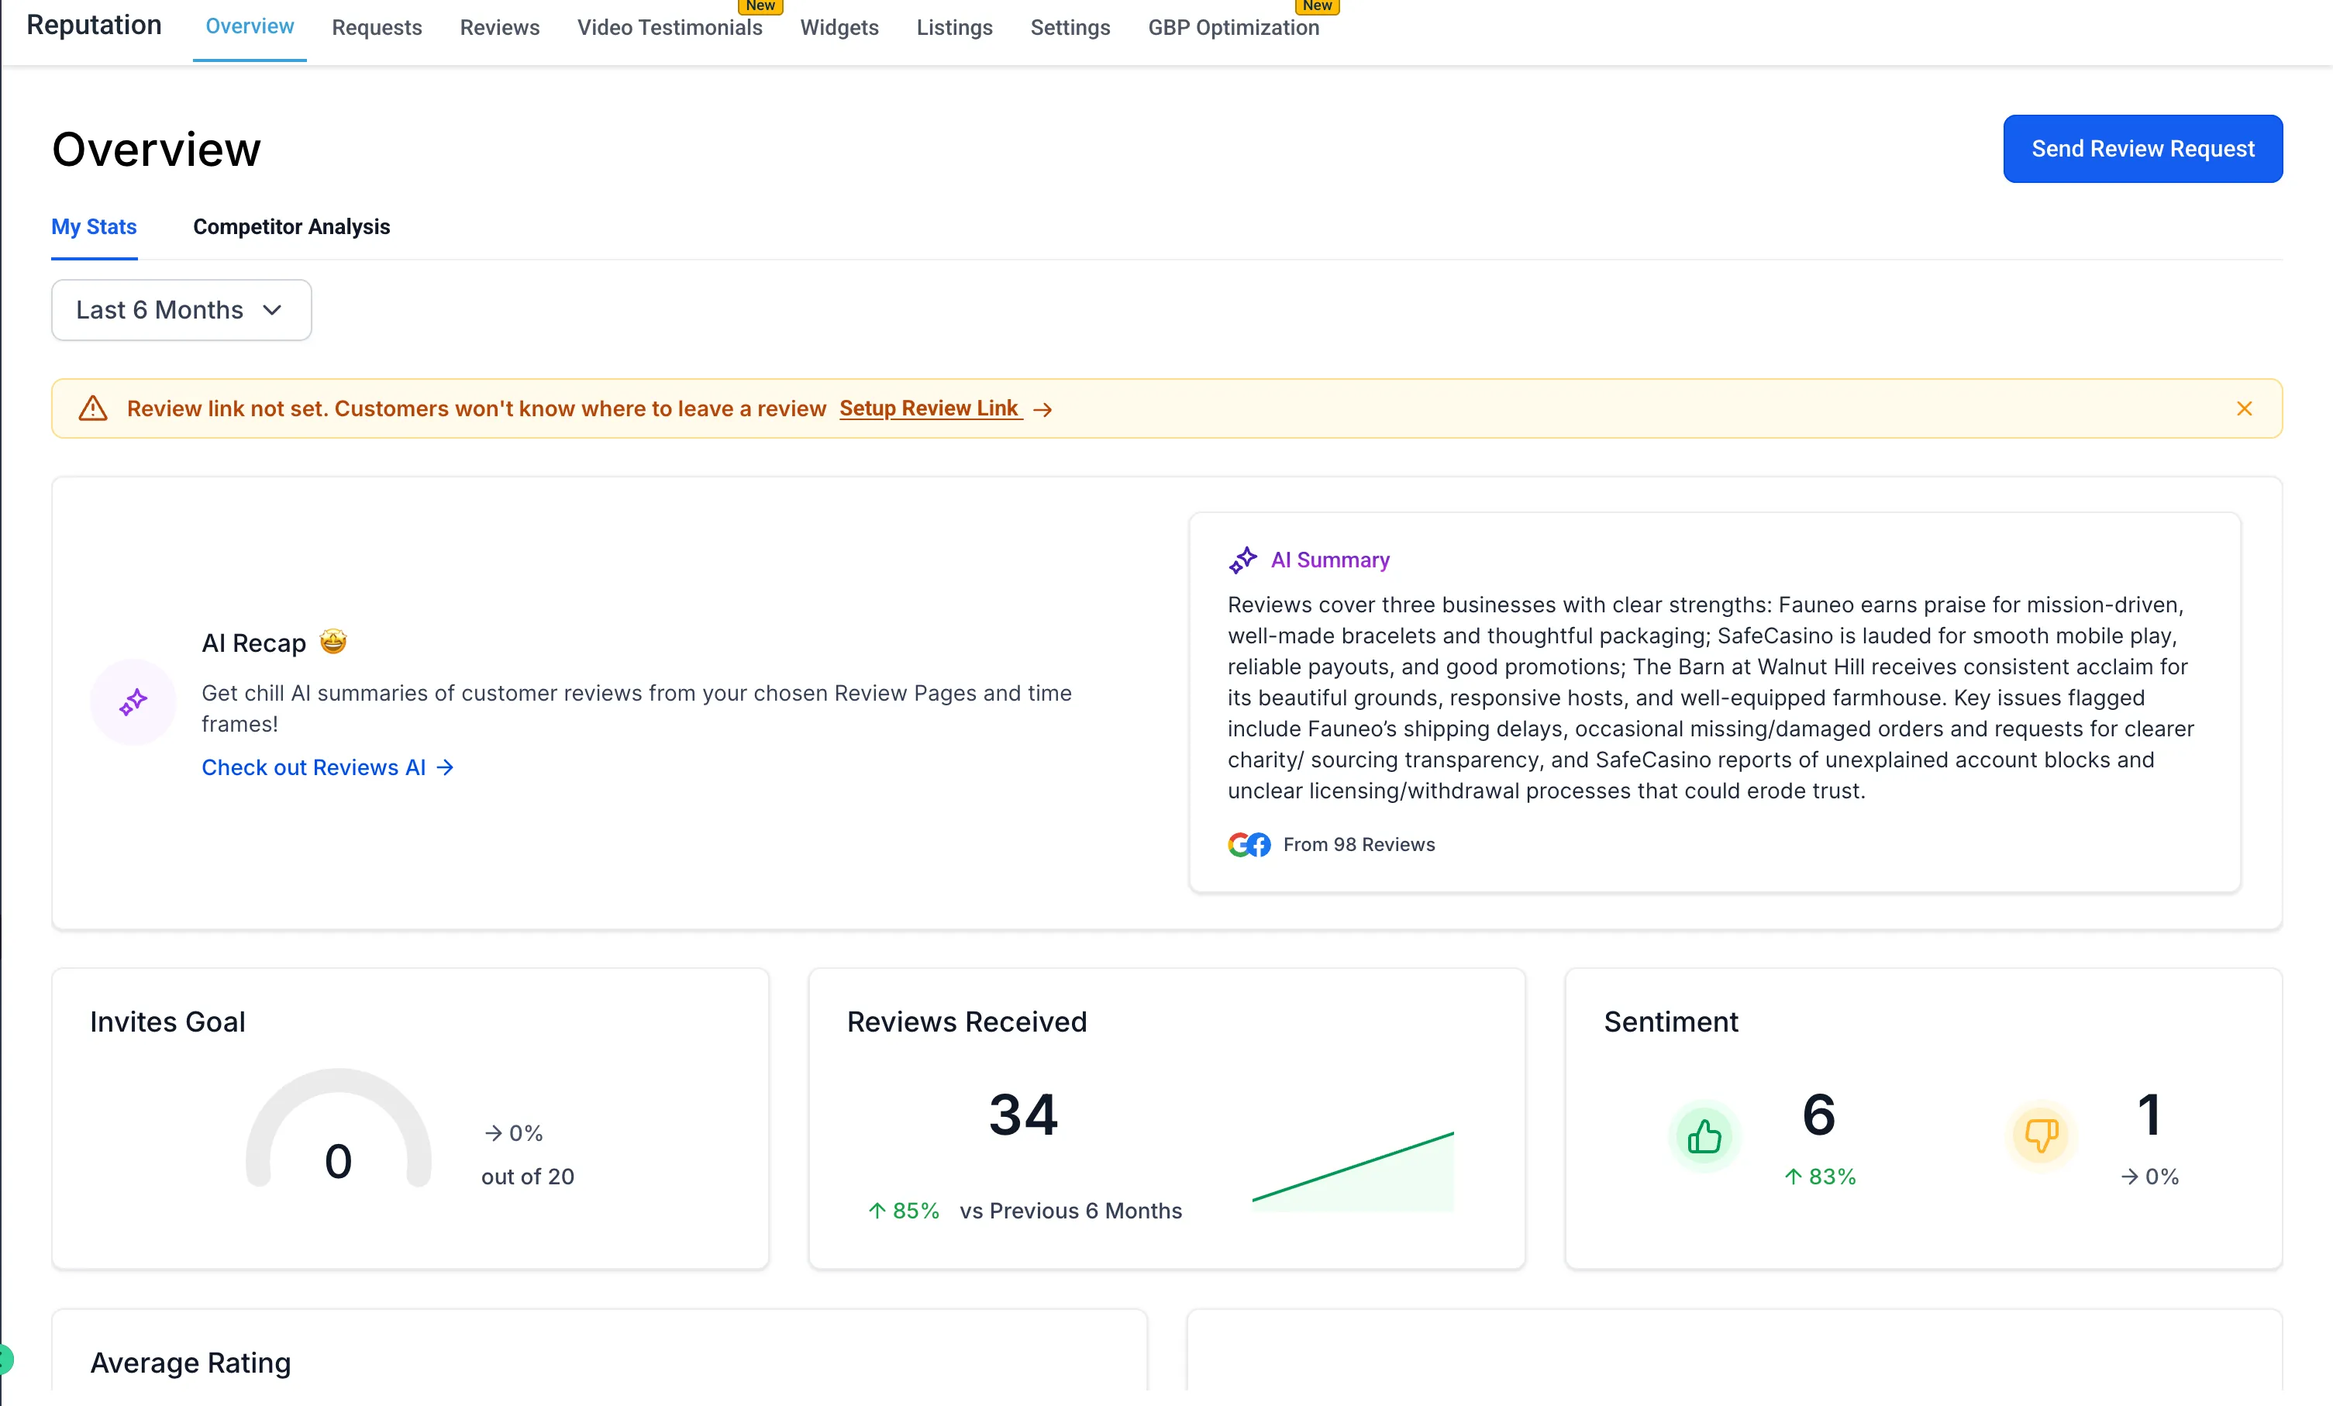Click the AI Recap sparkle icon
This screenshot has width=2333, height=1406.
click(133, 701)
